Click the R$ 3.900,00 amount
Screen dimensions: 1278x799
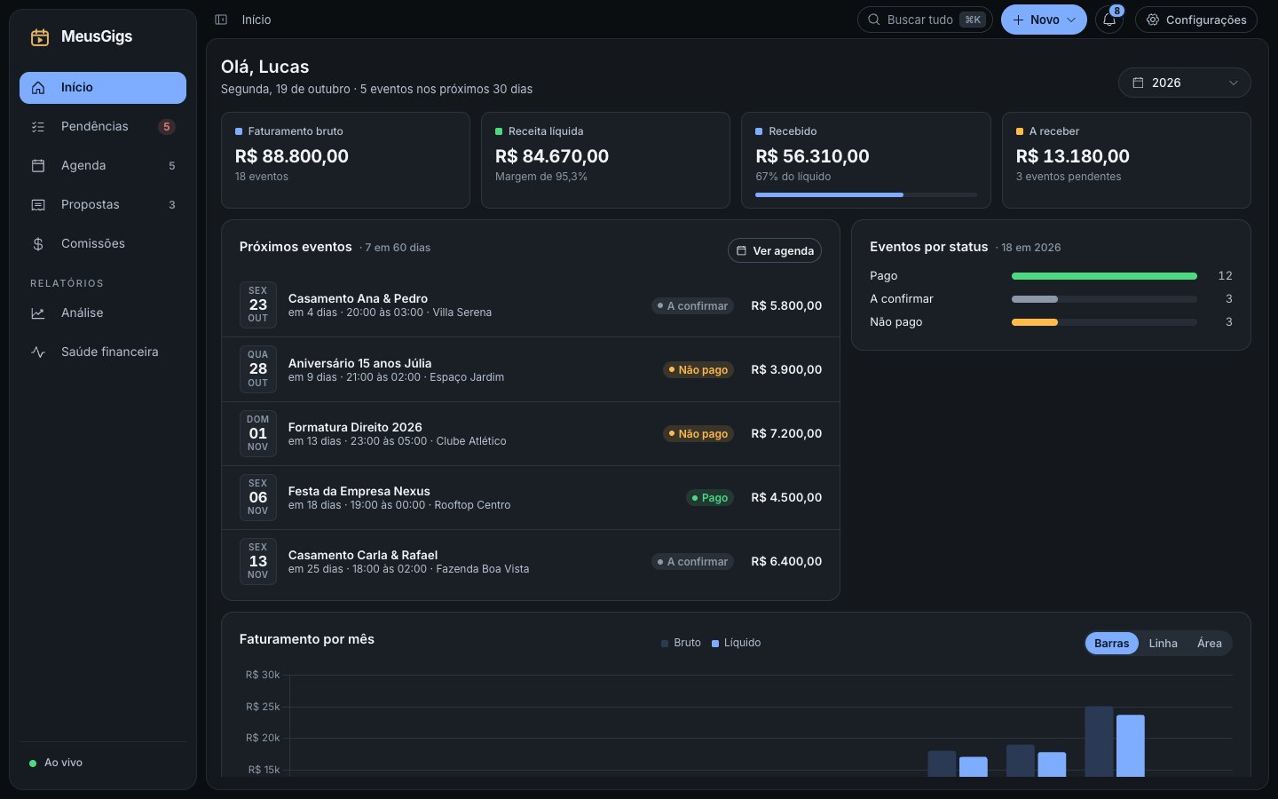(786, 370)
